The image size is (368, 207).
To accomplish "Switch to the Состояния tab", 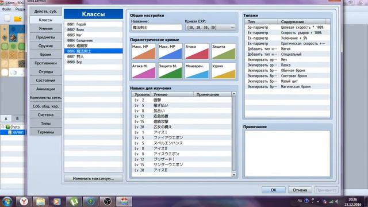I will (46, 80).
